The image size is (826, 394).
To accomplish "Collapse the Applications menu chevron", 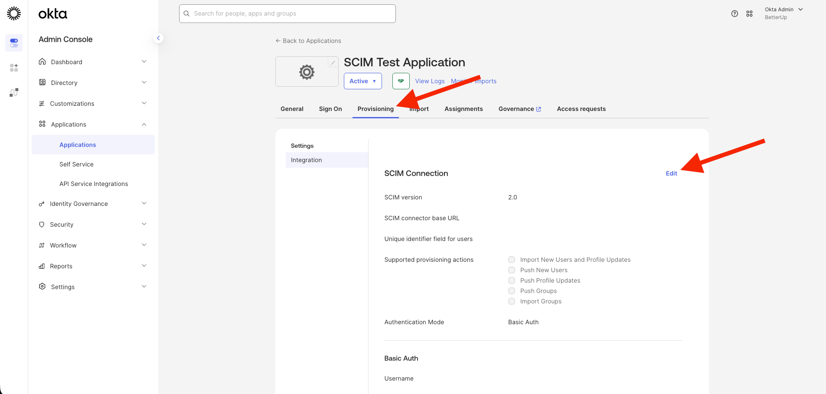I will click(144, 124).
